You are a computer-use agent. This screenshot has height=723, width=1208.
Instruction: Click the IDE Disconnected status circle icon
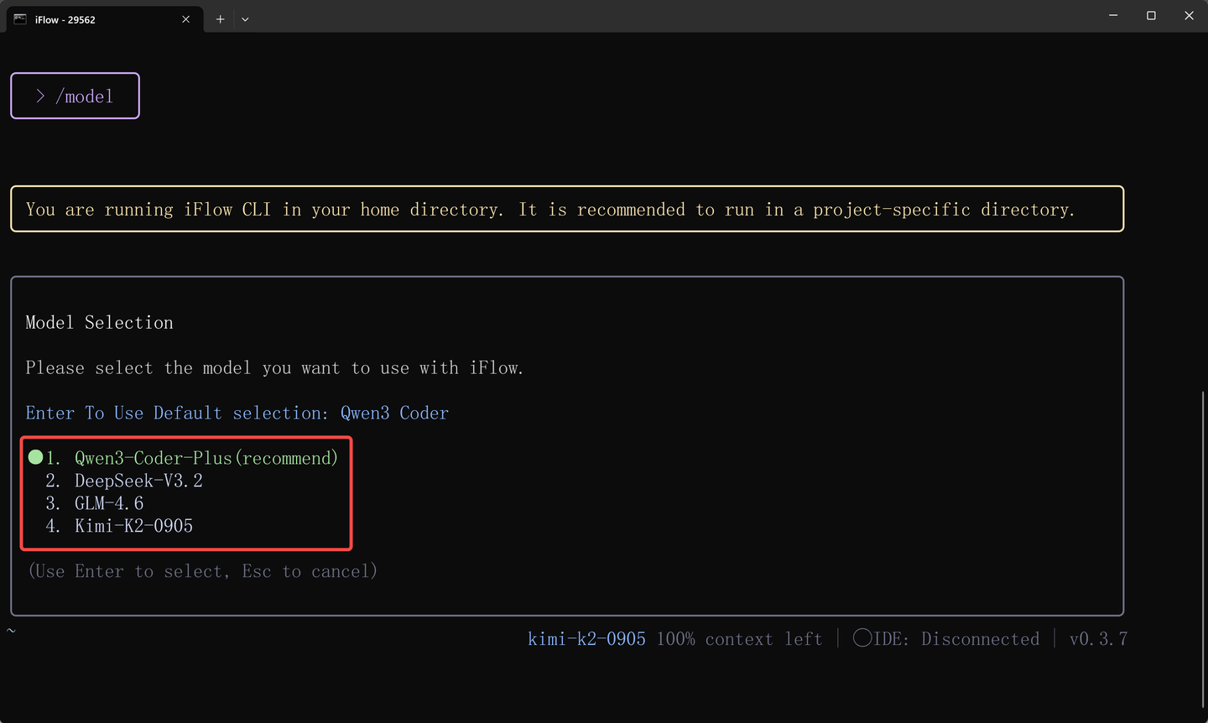(x=862, y=638)
